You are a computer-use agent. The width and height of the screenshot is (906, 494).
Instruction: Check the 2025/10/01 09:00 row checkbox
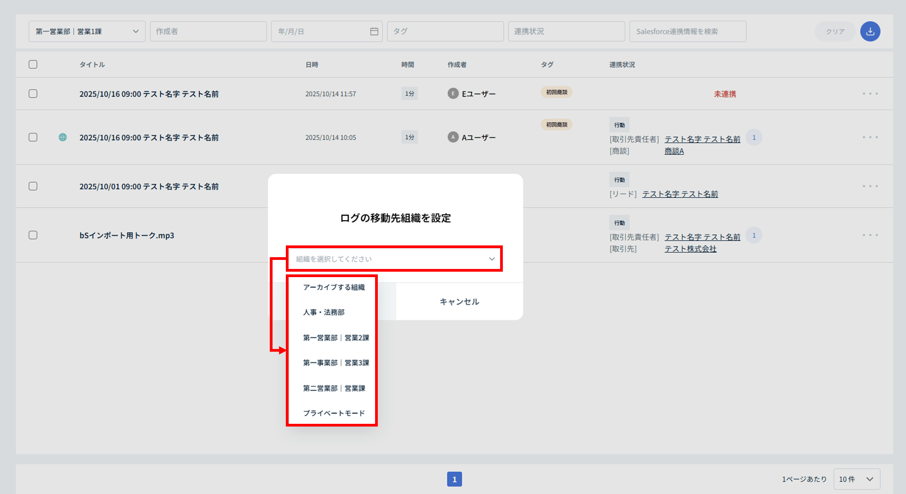pos(33,186)
